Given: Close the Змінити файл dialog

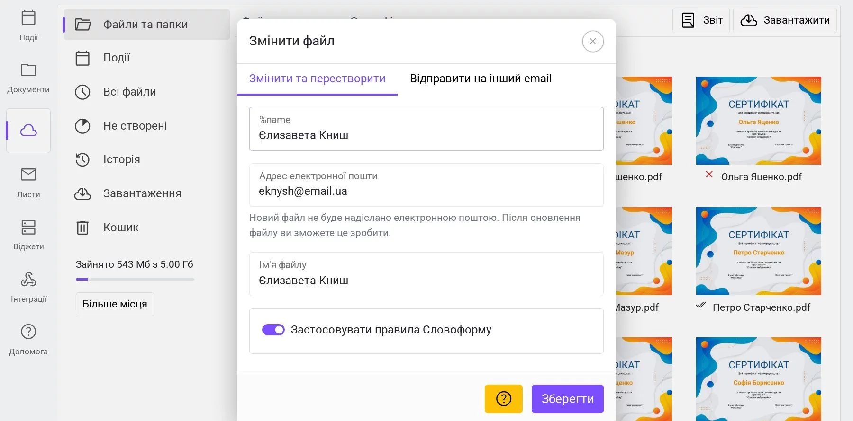Looking at the screenshot, I should [x=593, y=41].
